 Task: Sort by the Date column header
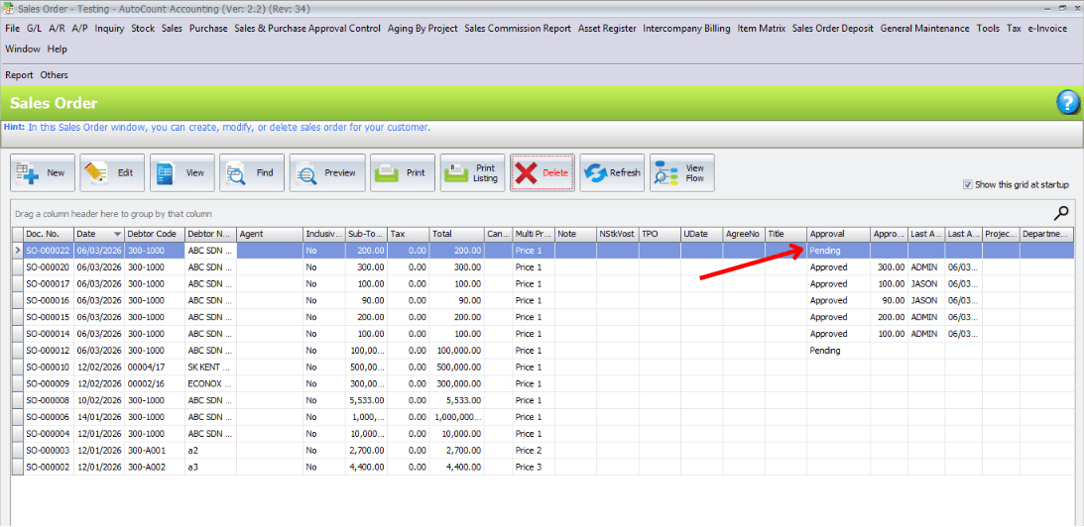(97, 235)
